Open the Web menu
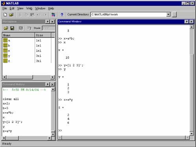 click(29, 8)
